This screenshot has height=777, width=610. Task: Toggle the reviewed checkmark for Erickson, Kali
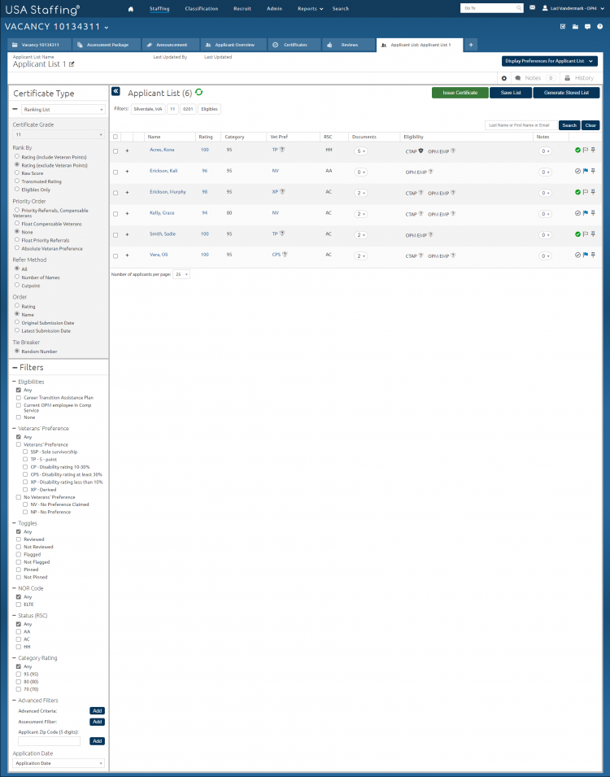[577, 171]
